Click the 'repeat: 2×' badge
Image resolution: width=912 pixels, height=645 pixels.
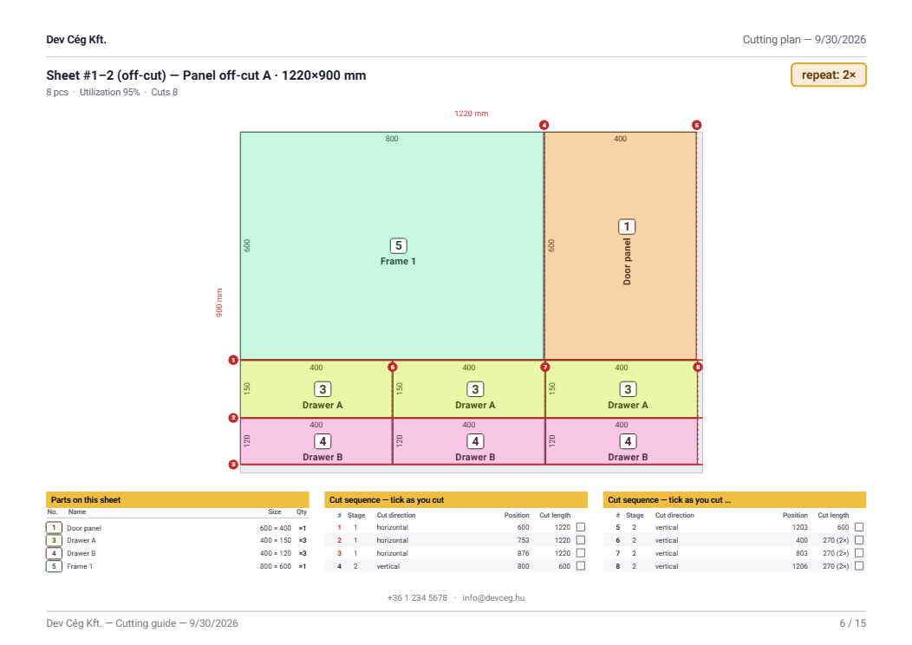[x=828, y=75]
